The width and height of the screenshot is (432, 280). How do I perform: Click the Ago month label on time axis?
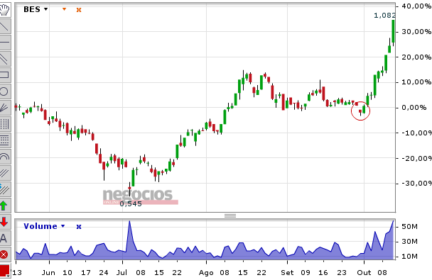coord(206,273)
